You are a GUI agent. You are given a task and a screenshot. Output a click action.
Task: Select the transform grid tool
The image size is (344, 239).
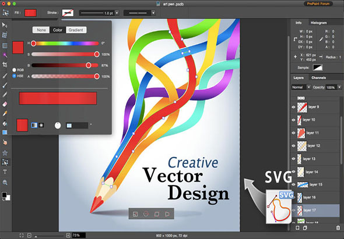(5, 35)
